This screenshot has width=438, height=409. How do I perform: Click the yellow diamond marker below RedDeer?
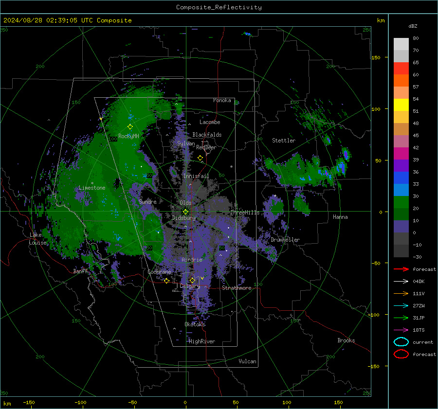click(200, 158)
